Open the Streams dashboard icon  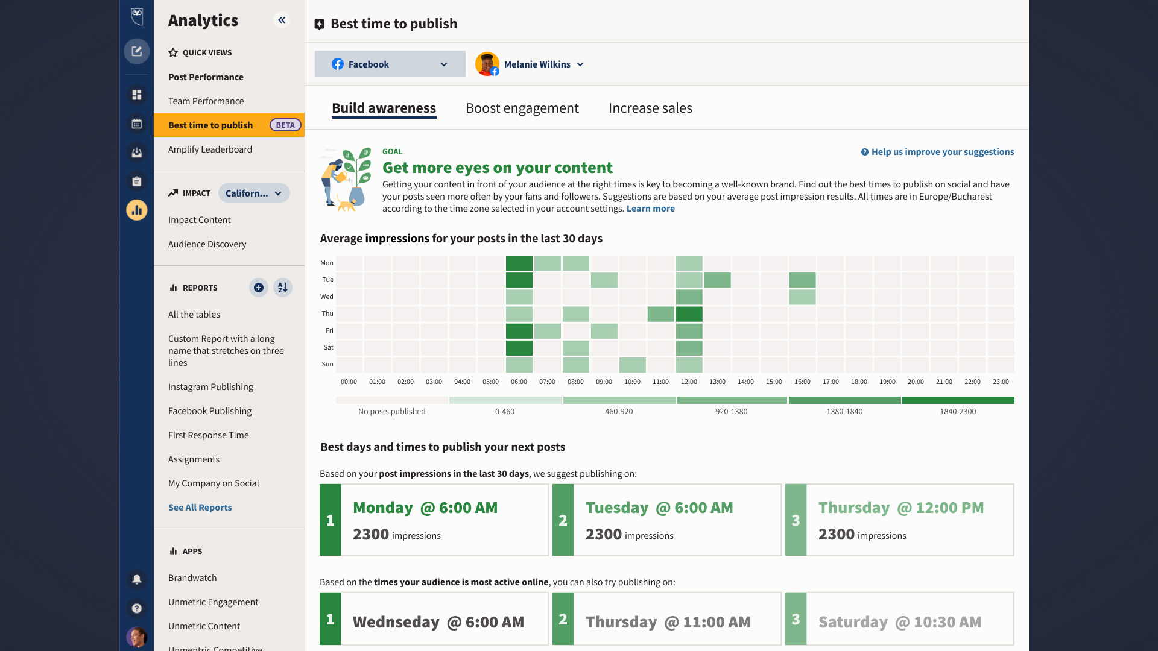[137, 95]
